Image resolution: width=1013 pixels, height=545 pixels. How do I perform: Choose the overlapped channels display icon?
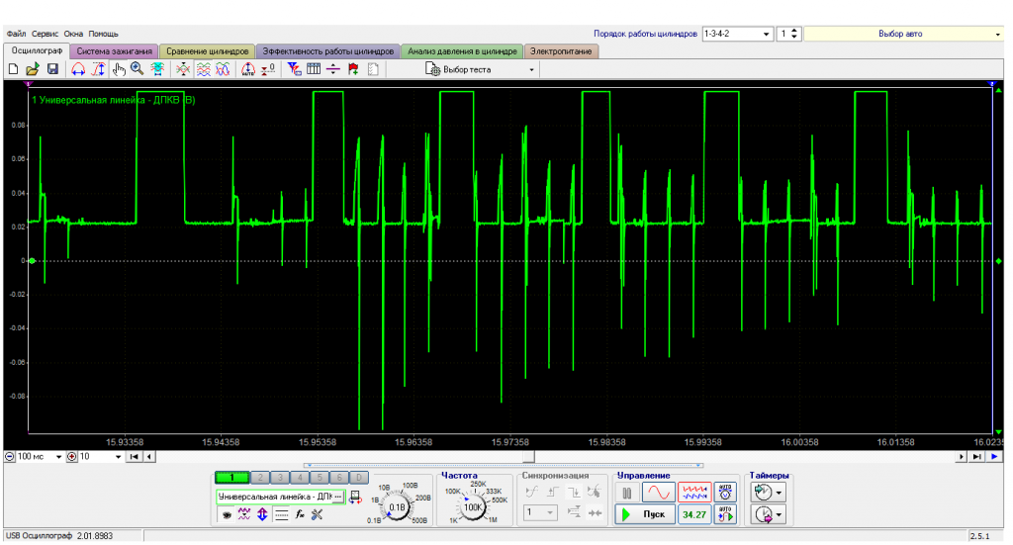[x=223, y=69]
